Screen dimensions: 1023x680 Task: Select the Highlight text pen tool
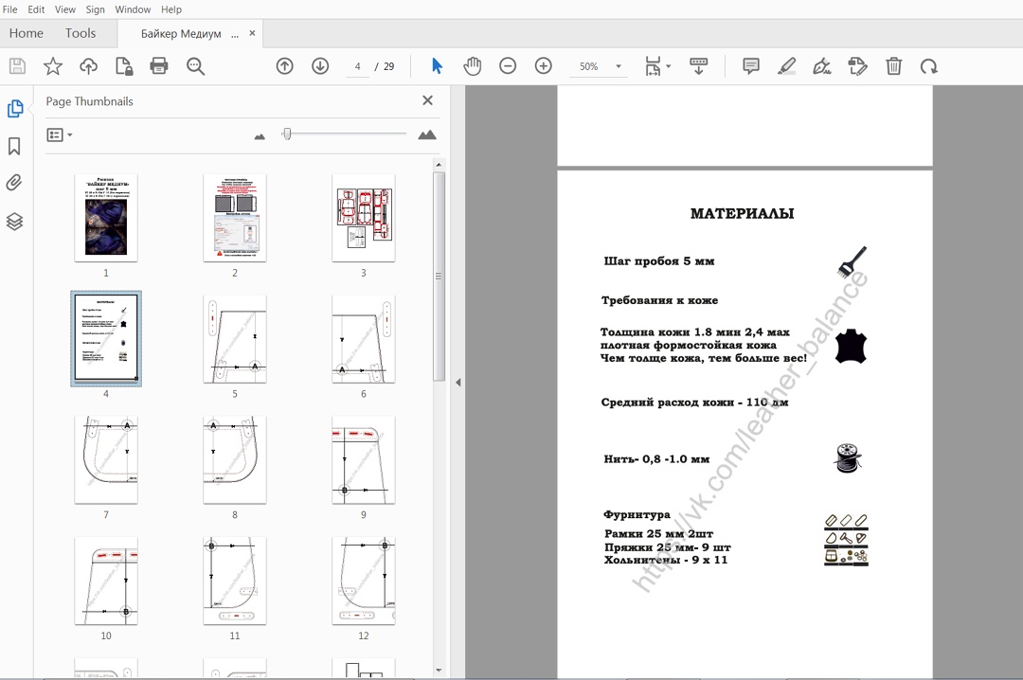786,66
